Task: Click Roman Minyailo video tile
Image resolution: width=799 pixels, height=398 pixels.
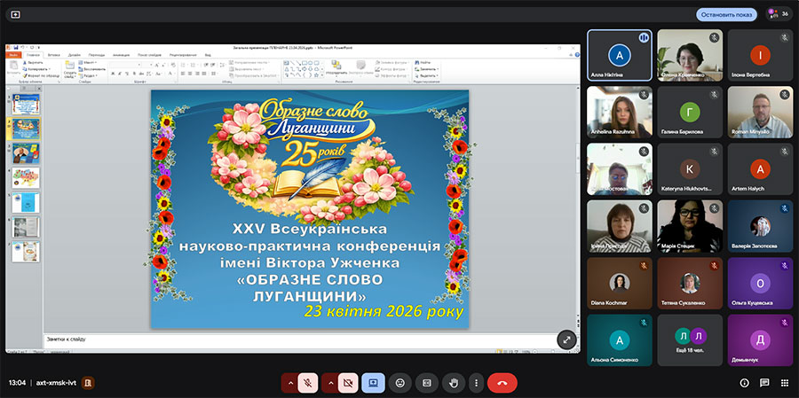Action: (x=759, y=112)
